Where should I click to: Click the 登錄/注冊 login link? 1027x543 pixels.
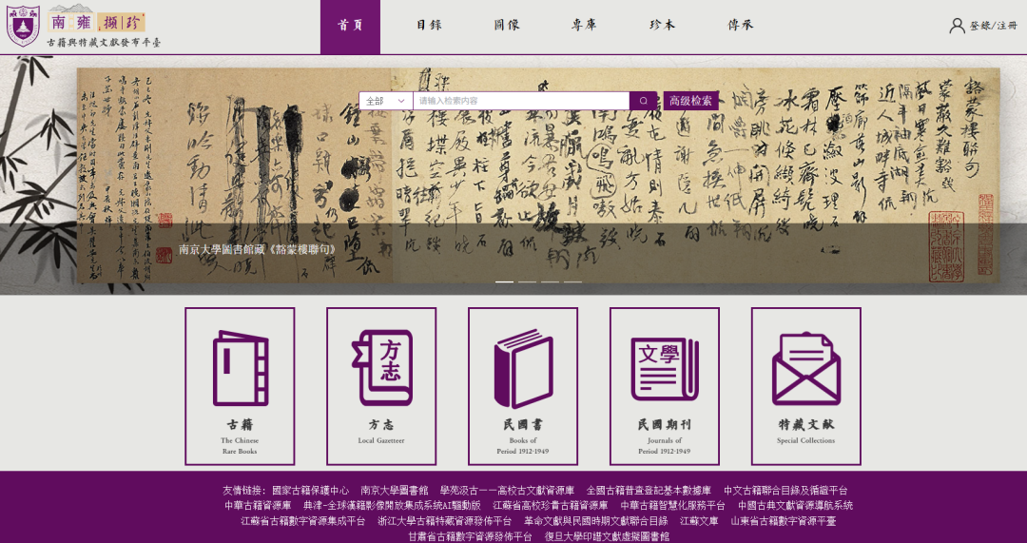point(994,27)
